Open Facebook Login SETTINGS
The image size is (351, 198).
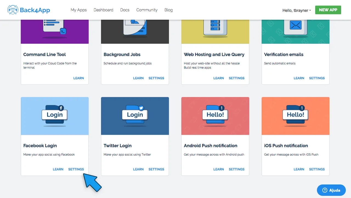76,169
